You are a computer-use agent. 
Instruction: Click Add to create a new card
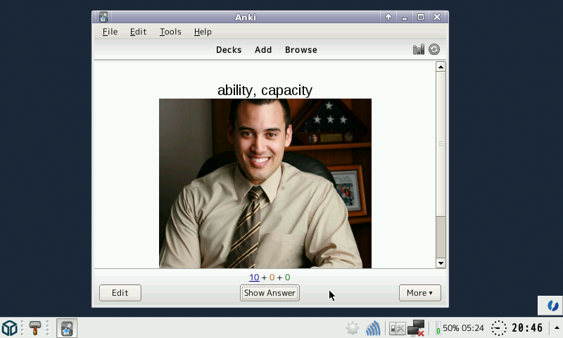click(263, 50)
